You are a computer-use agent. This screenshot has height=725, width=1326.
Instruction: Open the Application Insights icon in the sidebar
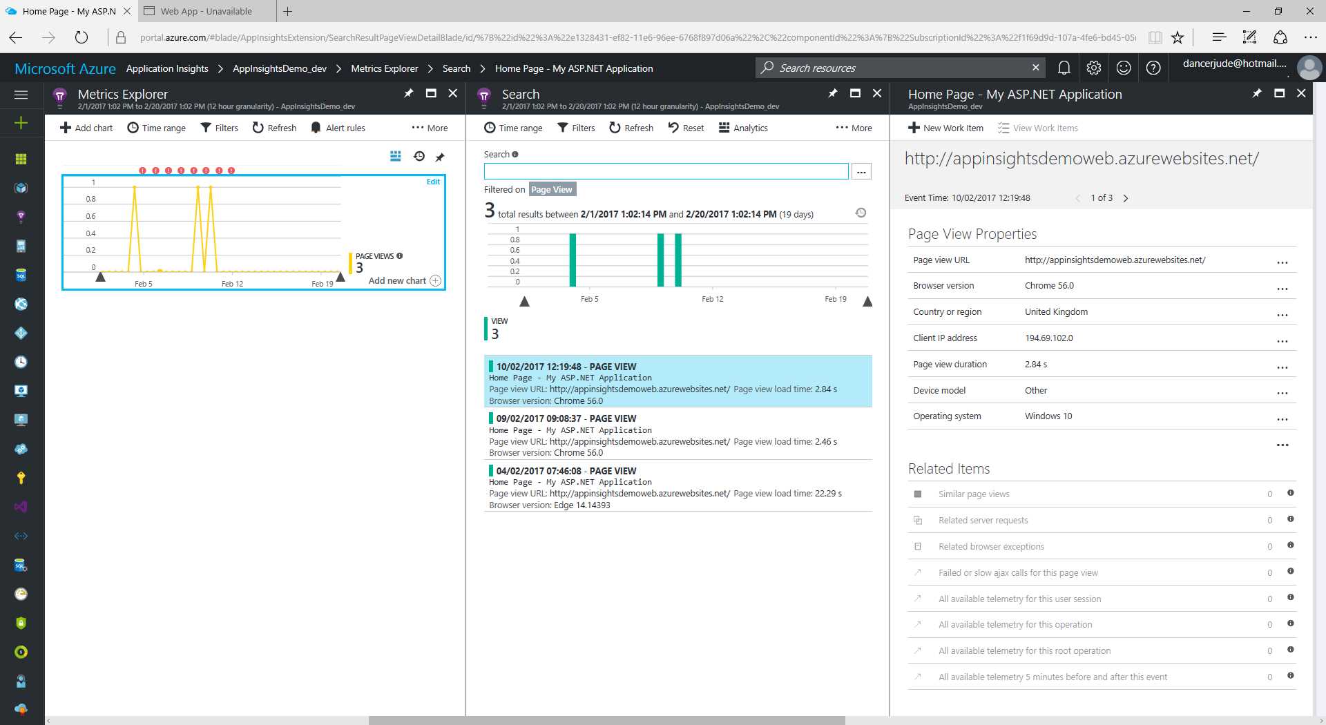click(21, 216)
